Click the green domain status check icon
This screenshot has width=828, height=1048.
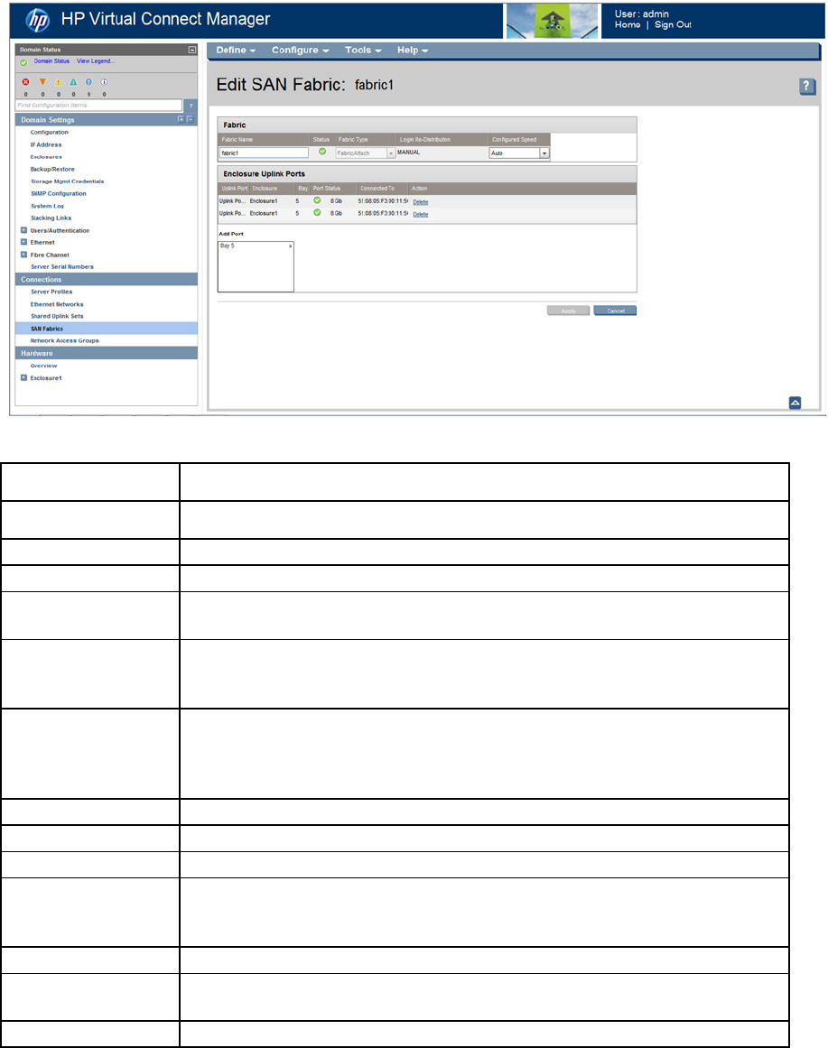click(x=23, y=62)
